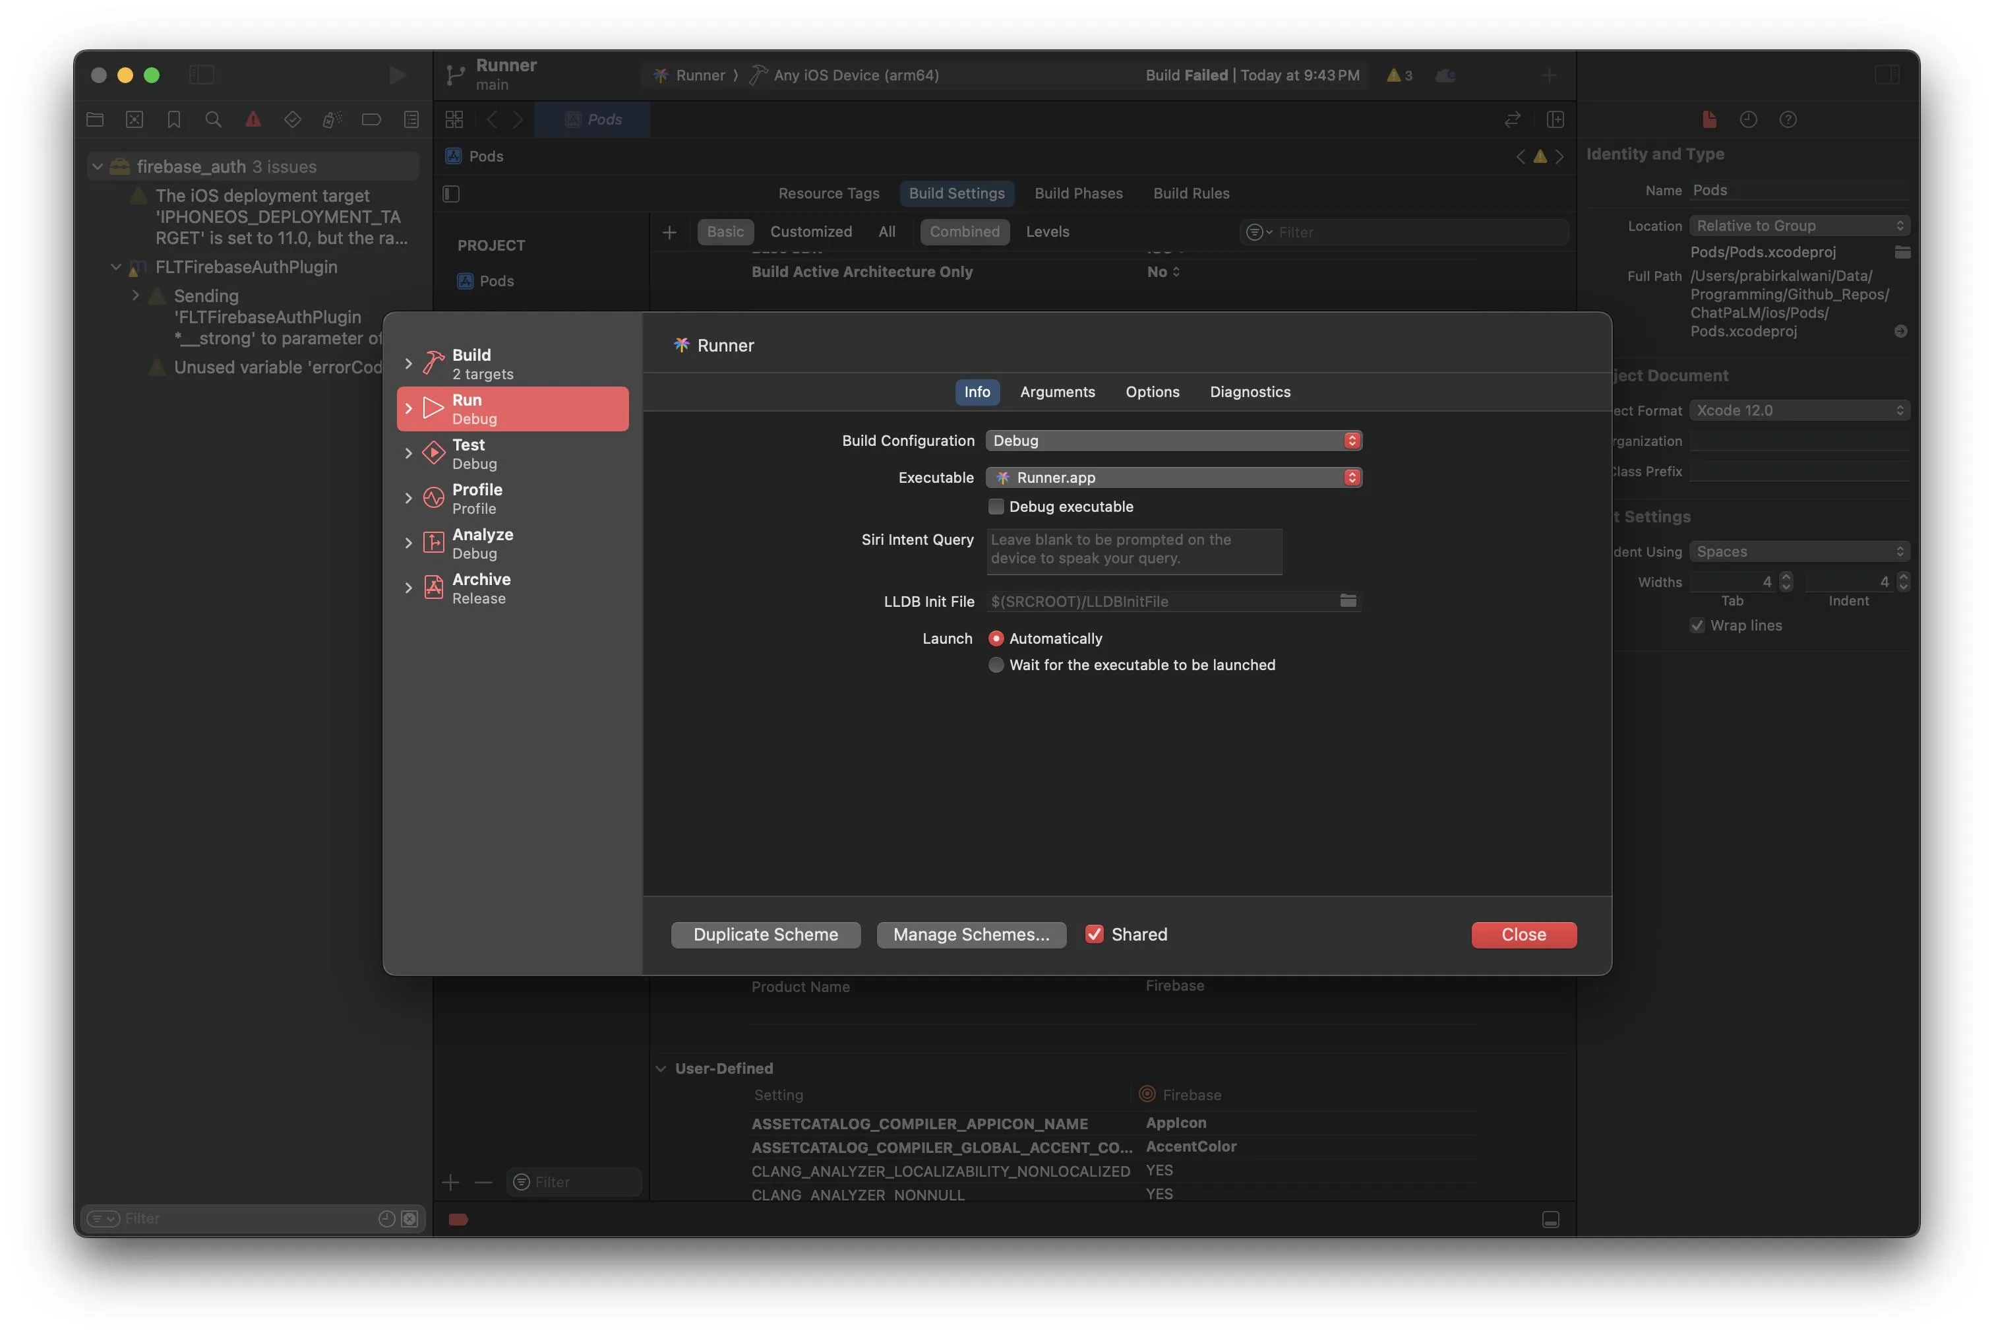1994x1335 pixels.
Task: Click the add editor split icon
Action: click(x=1555, y=119)
